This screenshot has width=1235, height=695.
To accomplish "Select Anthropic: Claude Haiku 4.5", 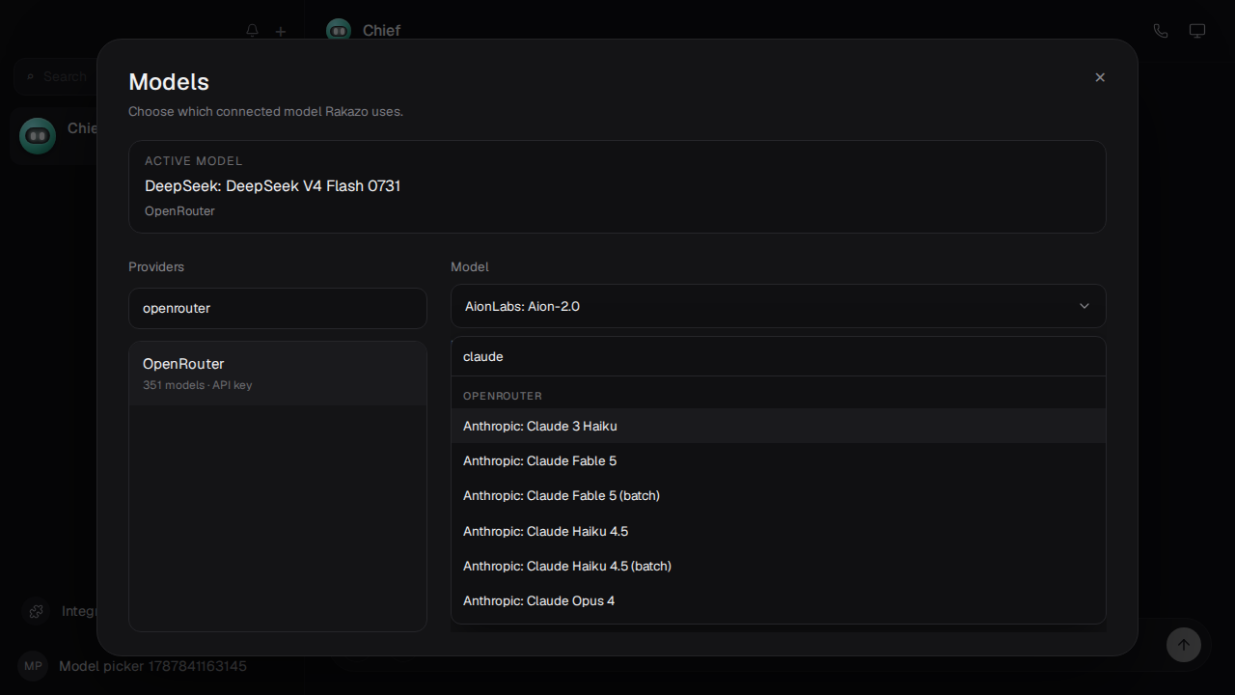I will (x=778, y=531).
